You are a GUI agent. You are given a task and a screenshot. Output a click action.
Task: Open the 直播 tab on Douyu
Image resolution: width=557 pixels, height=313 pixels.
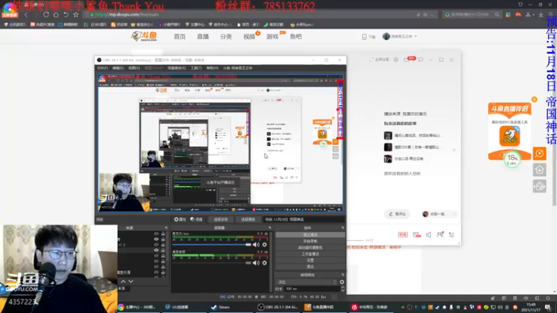[203, 37]
